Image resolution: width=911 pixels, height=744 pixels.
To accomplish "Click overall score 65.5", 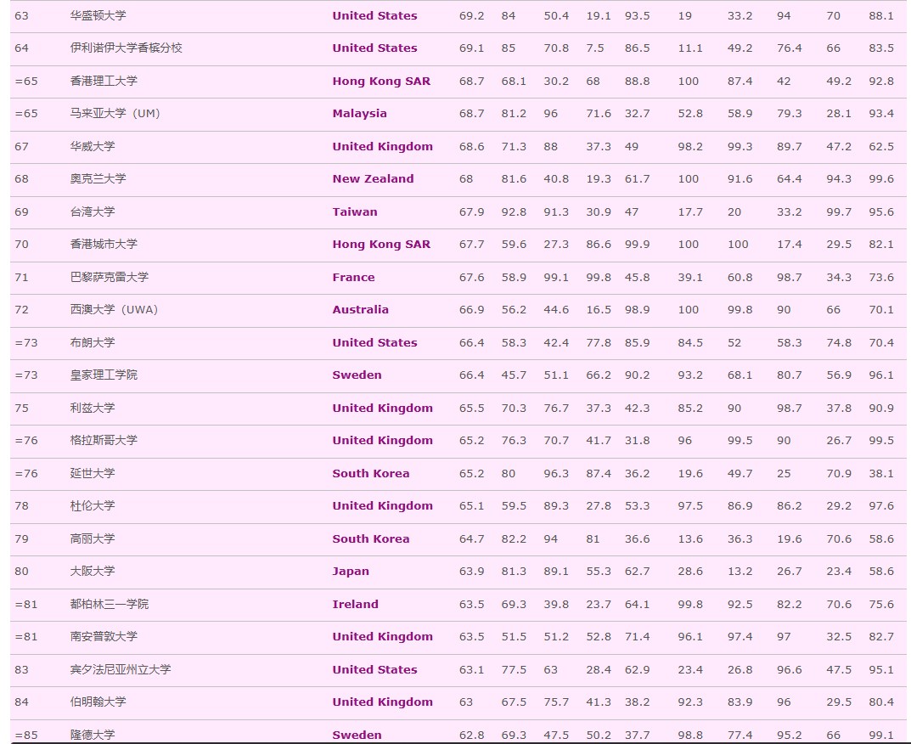I will click(x=471, y=408).
